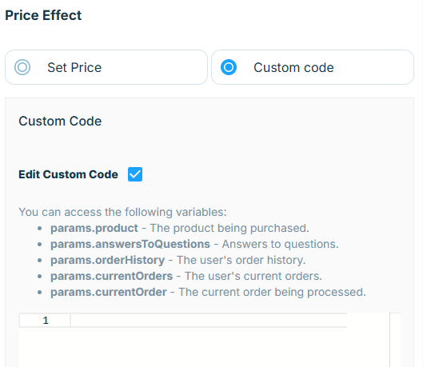Click the empty editor area below line 1

coord(204,347)
